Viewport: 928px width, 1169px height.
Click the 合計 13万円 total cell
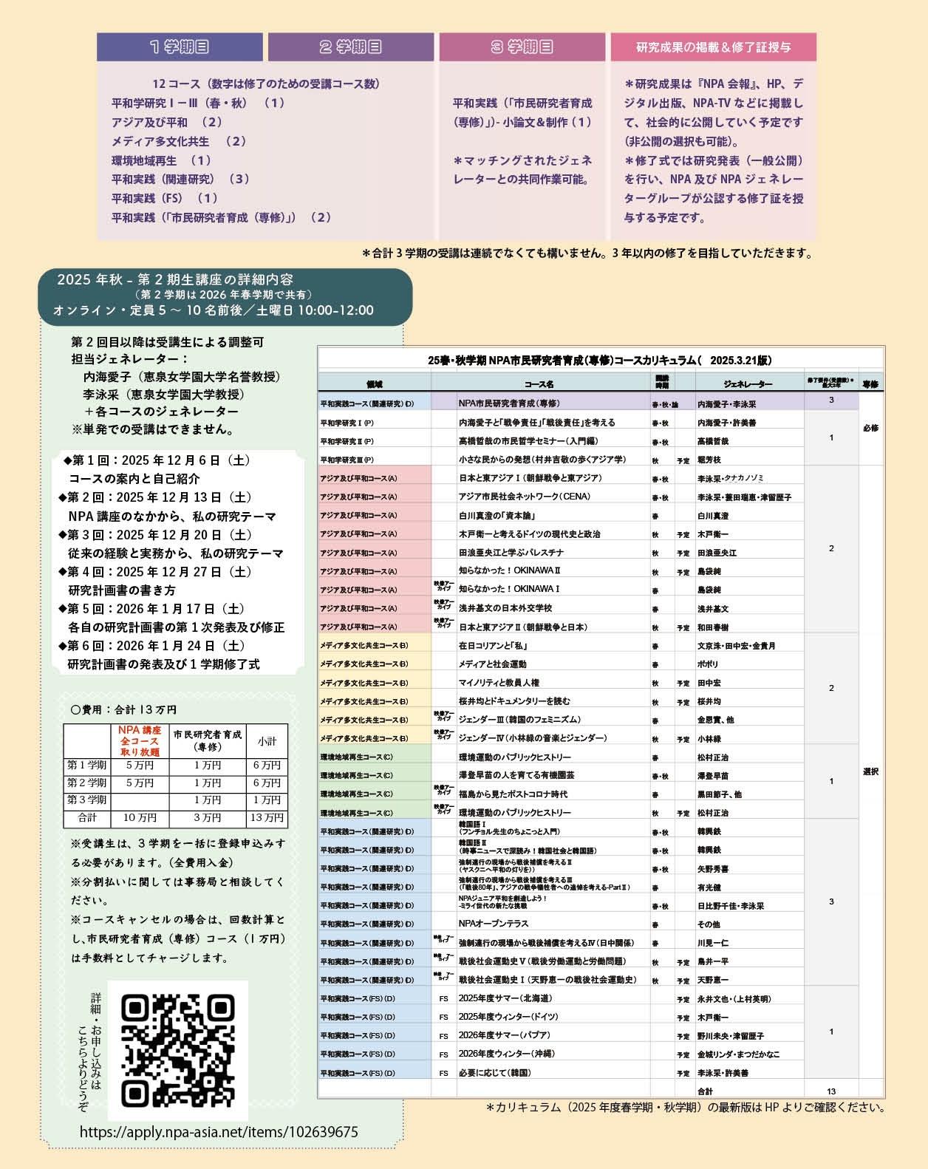(x=267, y=818)
